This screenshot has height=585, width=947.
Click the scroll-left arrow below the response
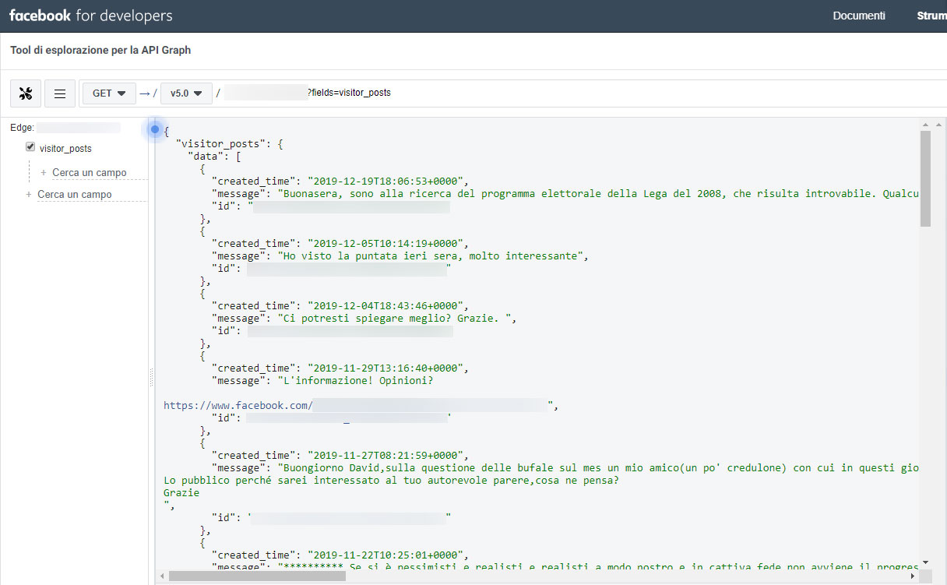tap(161, 576)
